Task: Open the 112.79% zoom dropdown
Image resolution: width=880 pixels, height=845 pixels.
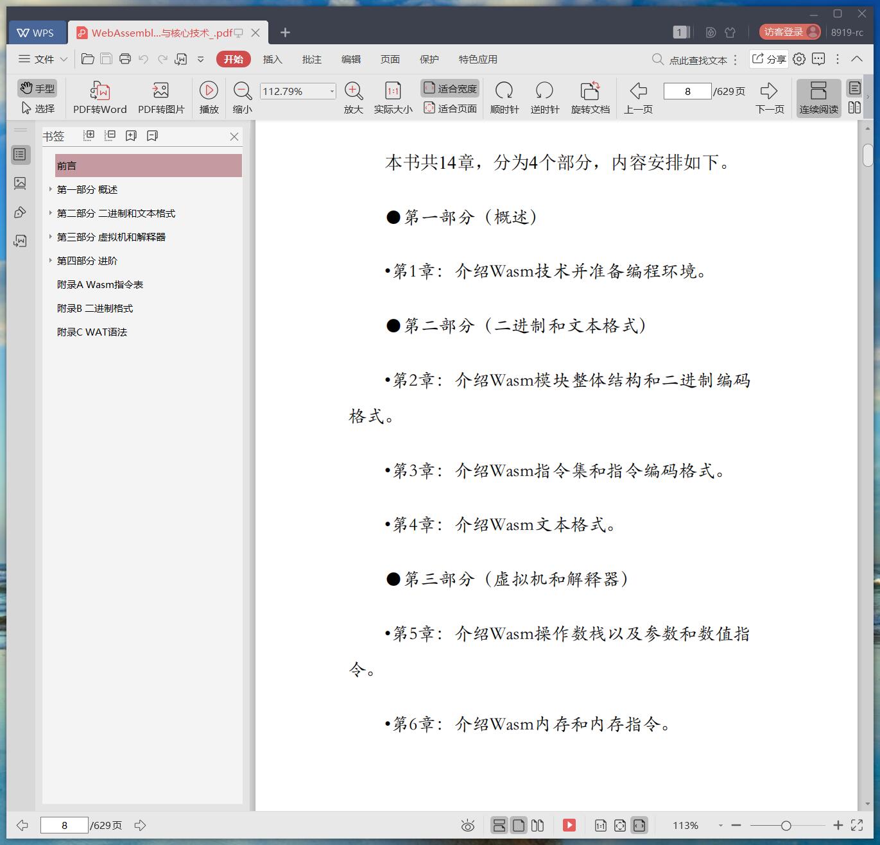Action: 332,91
